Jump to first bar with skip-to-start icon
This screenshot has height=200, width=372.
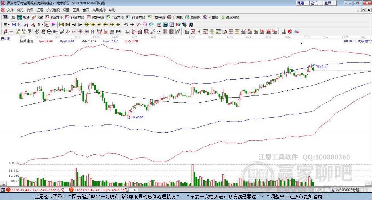click(x=61, y=25)
